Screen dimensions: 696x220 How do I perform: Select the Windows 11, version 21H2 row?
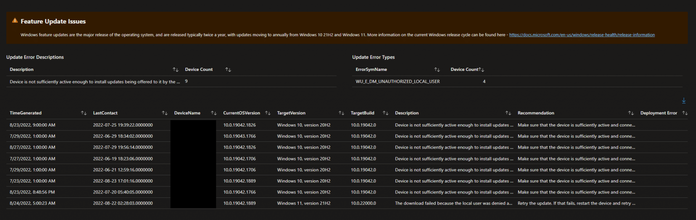point(348,203)
